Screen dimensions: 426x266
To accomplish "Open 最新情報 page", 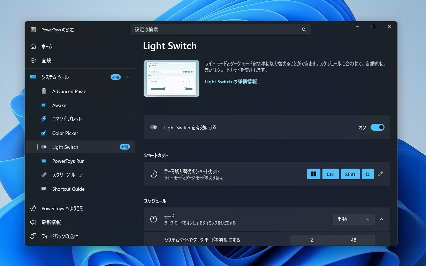I will (x=81, y=222).
